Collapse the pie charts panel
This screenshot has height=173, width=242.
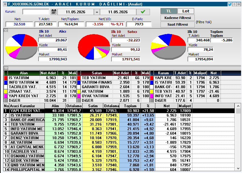pyautogui.click(x=6, y=30)
